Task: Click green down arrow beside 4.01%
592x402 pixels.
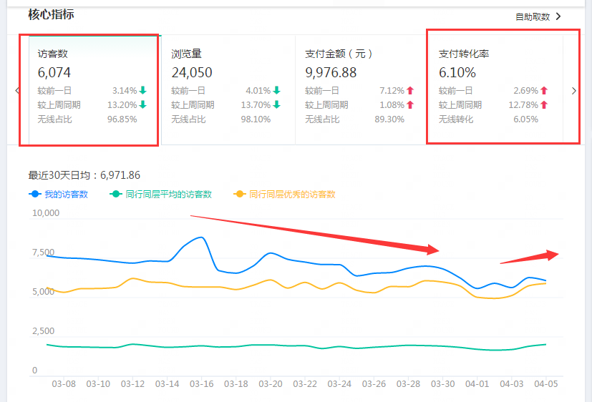Action: [x=277, y=90]
